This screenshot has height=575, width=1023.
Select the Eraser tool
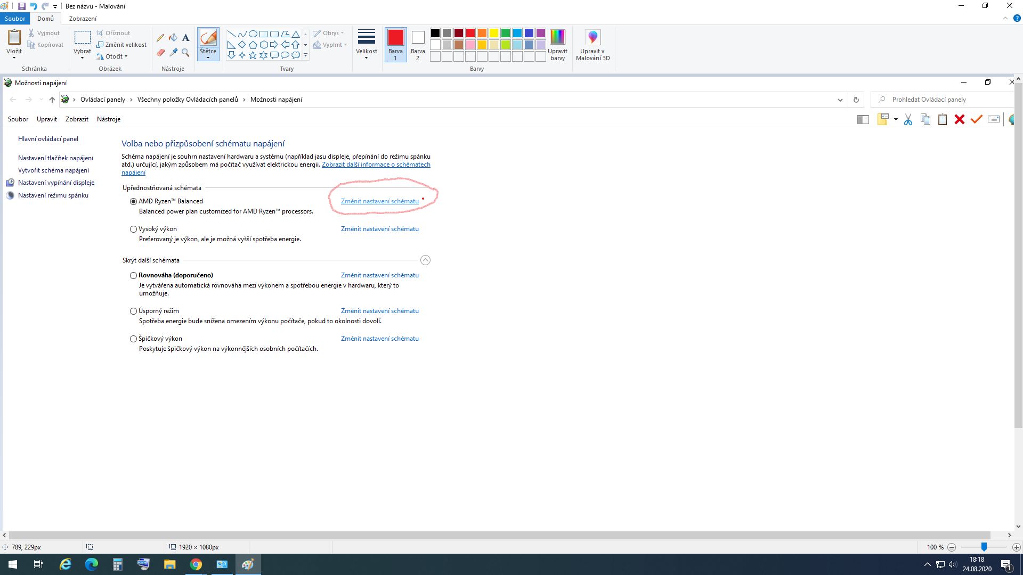click(x=160, y=52)
